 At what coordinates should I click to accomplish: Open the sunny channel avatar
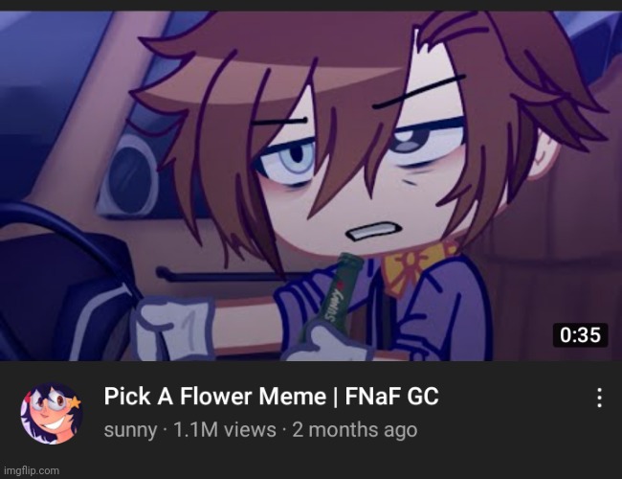click(52, 414)
